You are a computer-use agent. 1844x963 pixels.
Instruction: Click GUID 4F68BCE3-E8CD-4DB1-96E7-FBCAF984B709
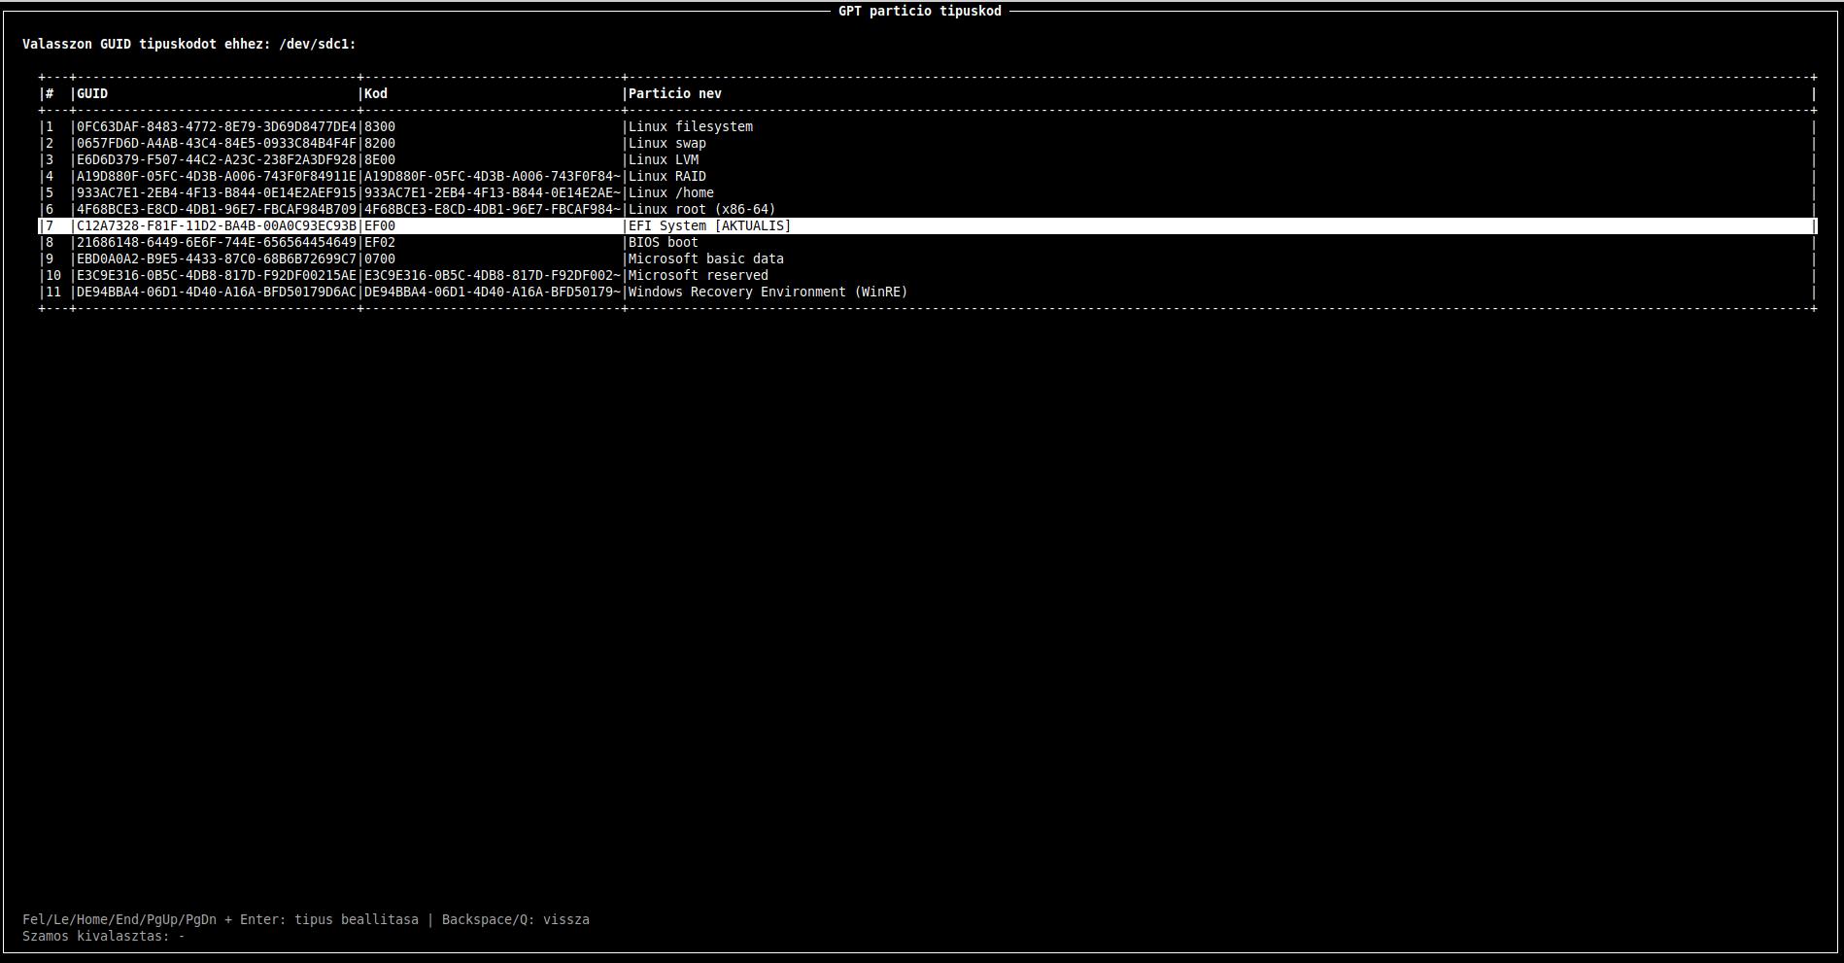tap(217, 209)
